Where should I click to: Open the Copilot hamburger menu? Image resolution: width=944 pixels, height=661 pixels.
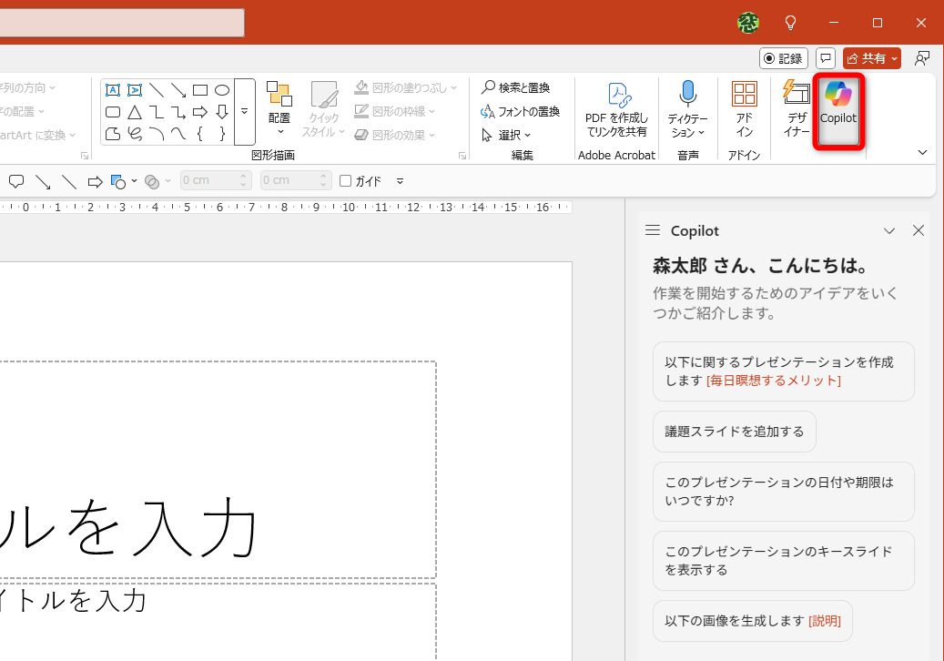[653, 230]
